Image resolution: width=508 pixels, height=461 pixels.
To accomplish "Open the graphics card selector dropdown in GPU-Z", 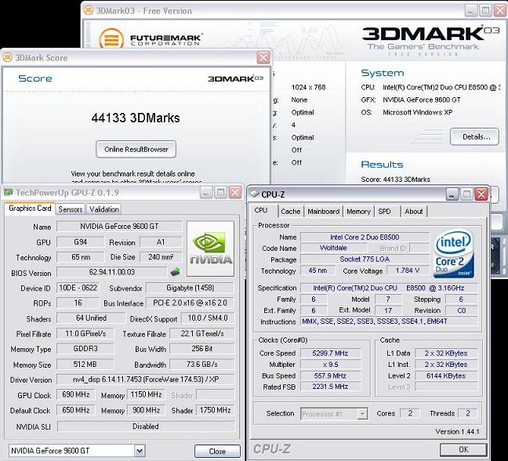I will [140, 451].
